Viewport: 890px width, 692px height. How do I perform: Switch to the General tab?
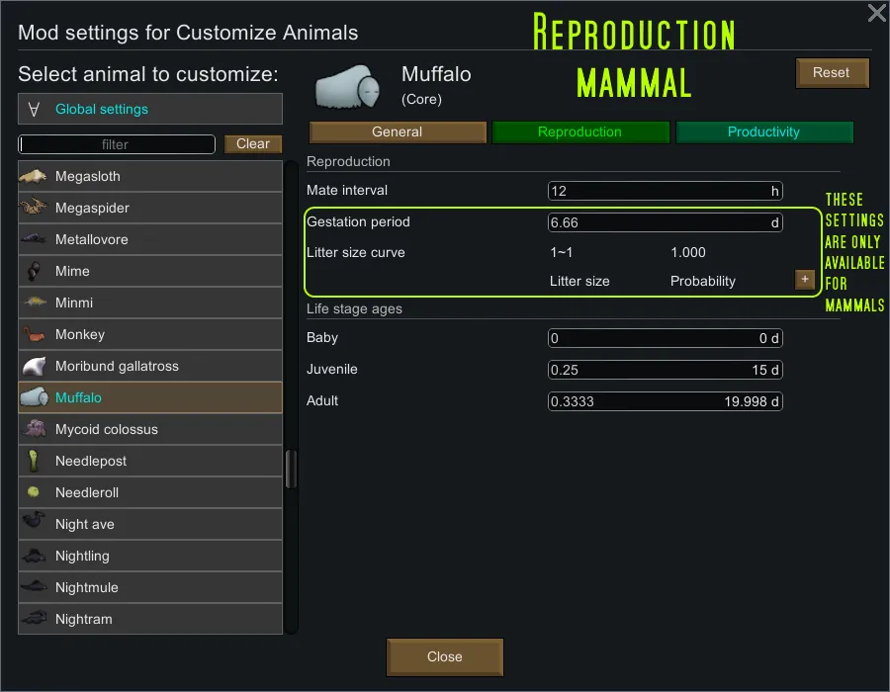(398, 131)
